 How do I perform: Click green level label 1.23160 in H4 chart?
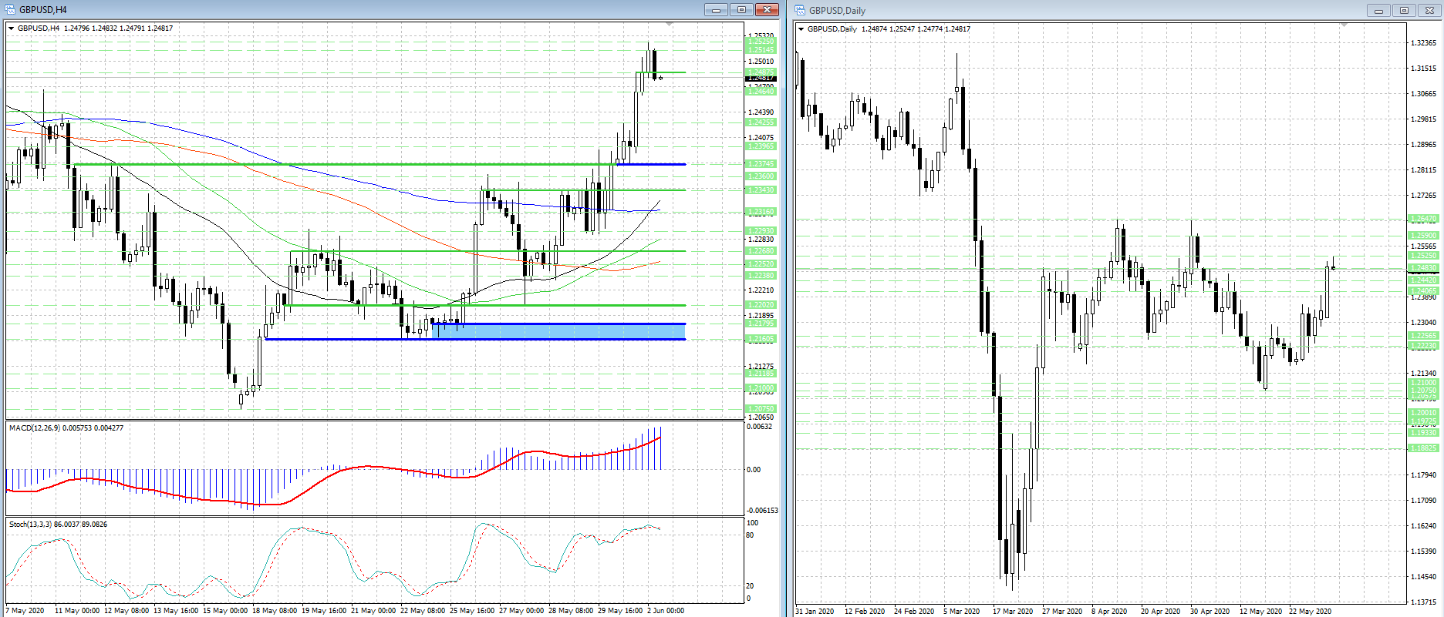click(761, 211)
